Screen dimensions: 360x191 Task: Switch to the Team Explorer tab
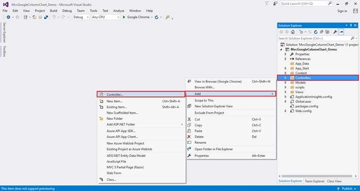click(x=315, y=181)
